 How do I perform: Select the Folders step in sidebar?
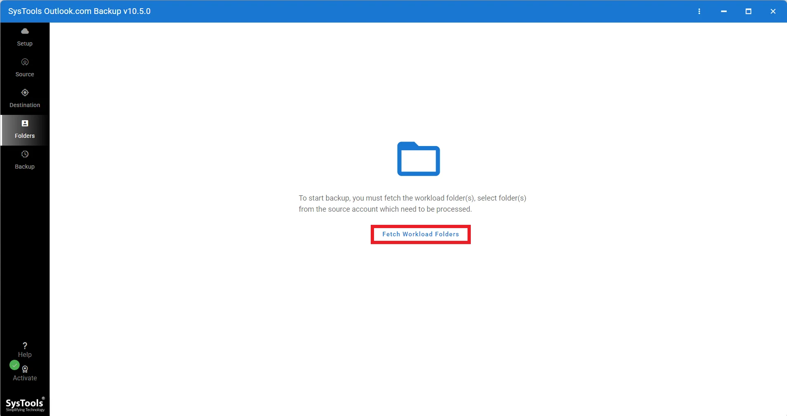[25, 130]
